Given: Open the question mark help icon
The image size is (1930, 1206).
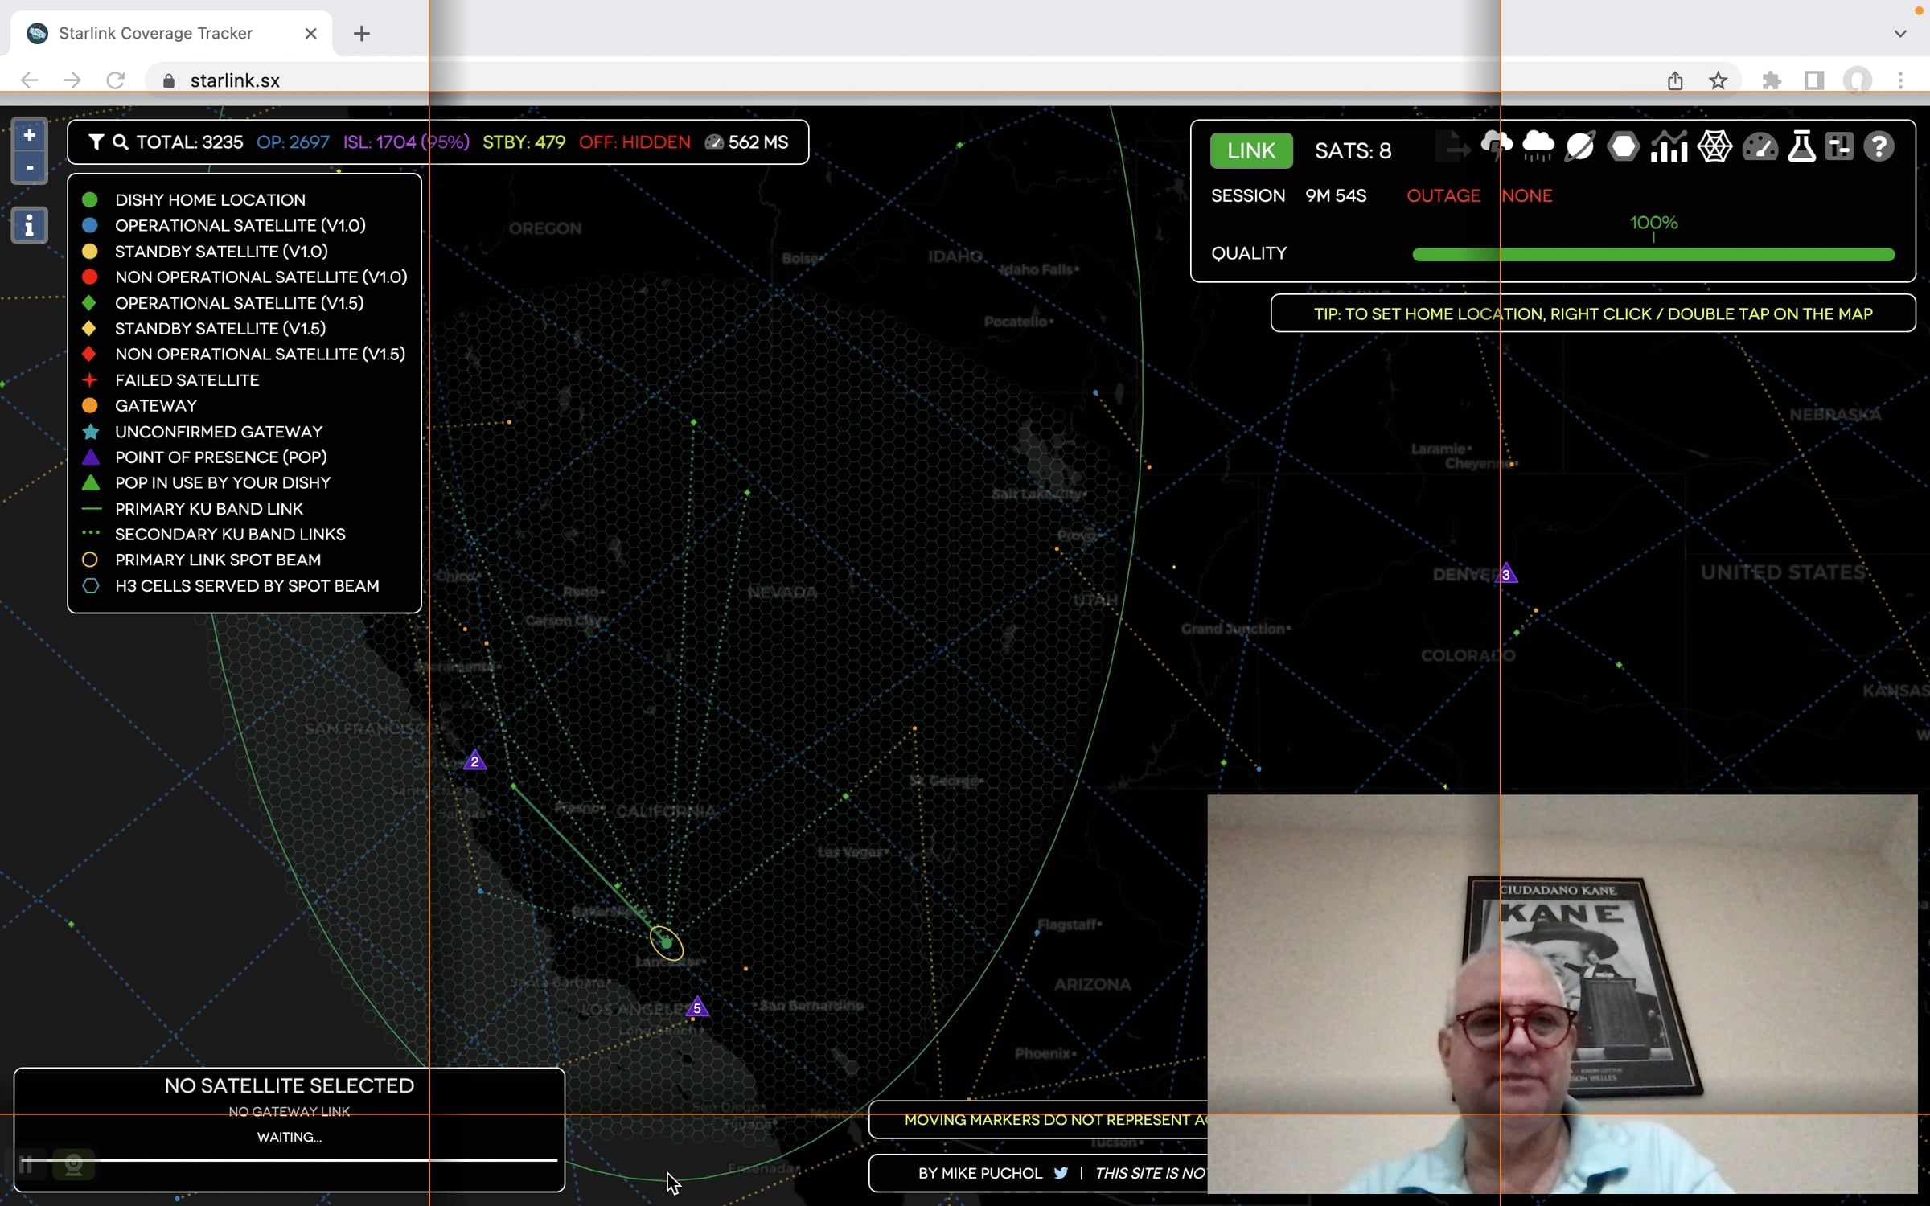Looking at the screenshot, I should coord(1879,147).
